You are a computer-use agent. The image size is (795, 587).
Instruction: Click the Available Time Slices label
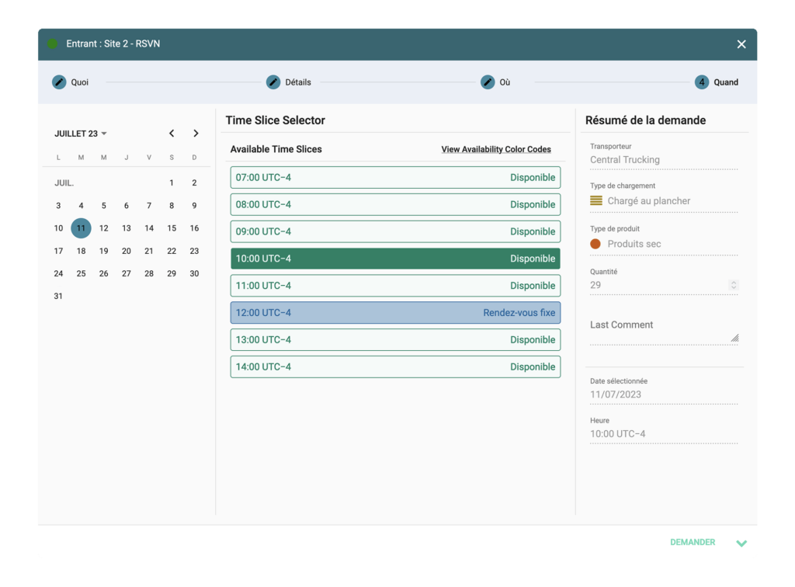[x=276, y=150]
